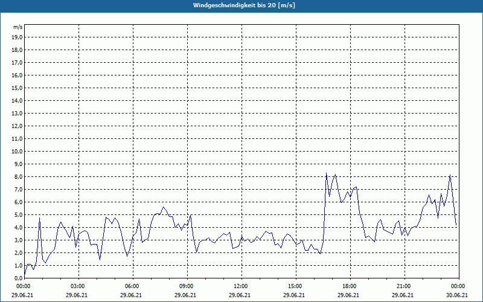This screenshot has width=483, height=302.
Task: Click the 12,0 y-axis label
Action: click(x=18, y=126)
